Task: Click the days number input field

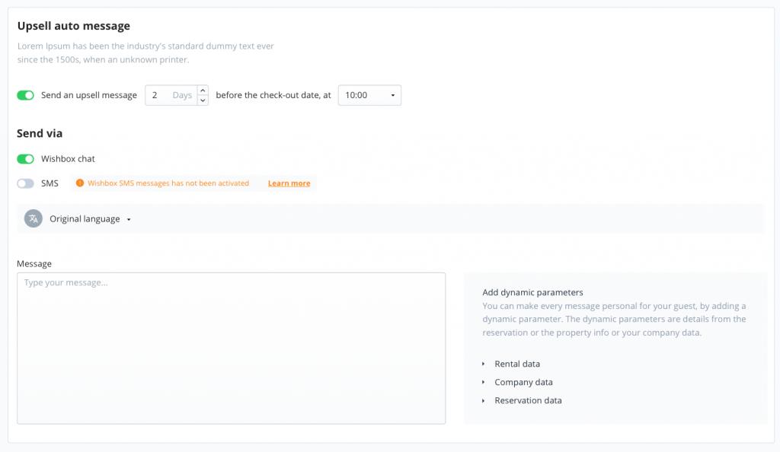Action: (171, 95)
